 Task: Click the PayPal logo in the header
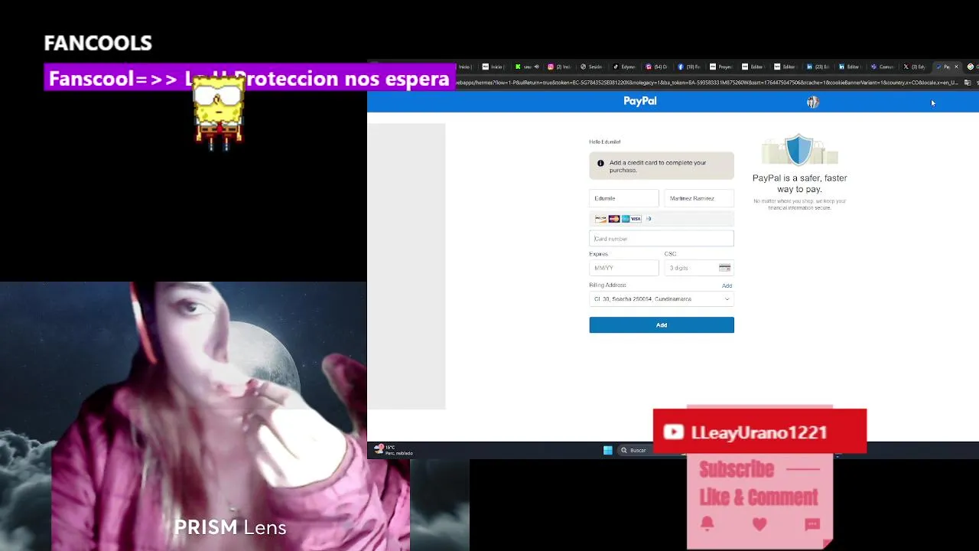[x=640, y=101]
